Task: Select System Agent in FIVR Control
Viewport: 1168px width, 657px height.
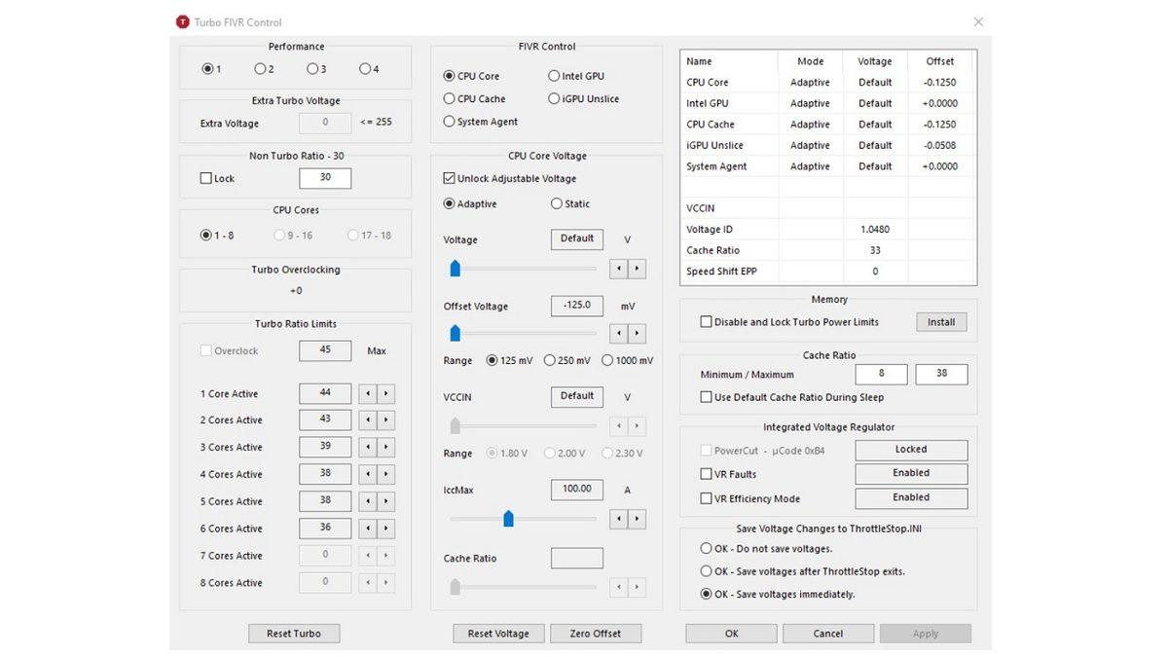Action: (x=449, y=121)
